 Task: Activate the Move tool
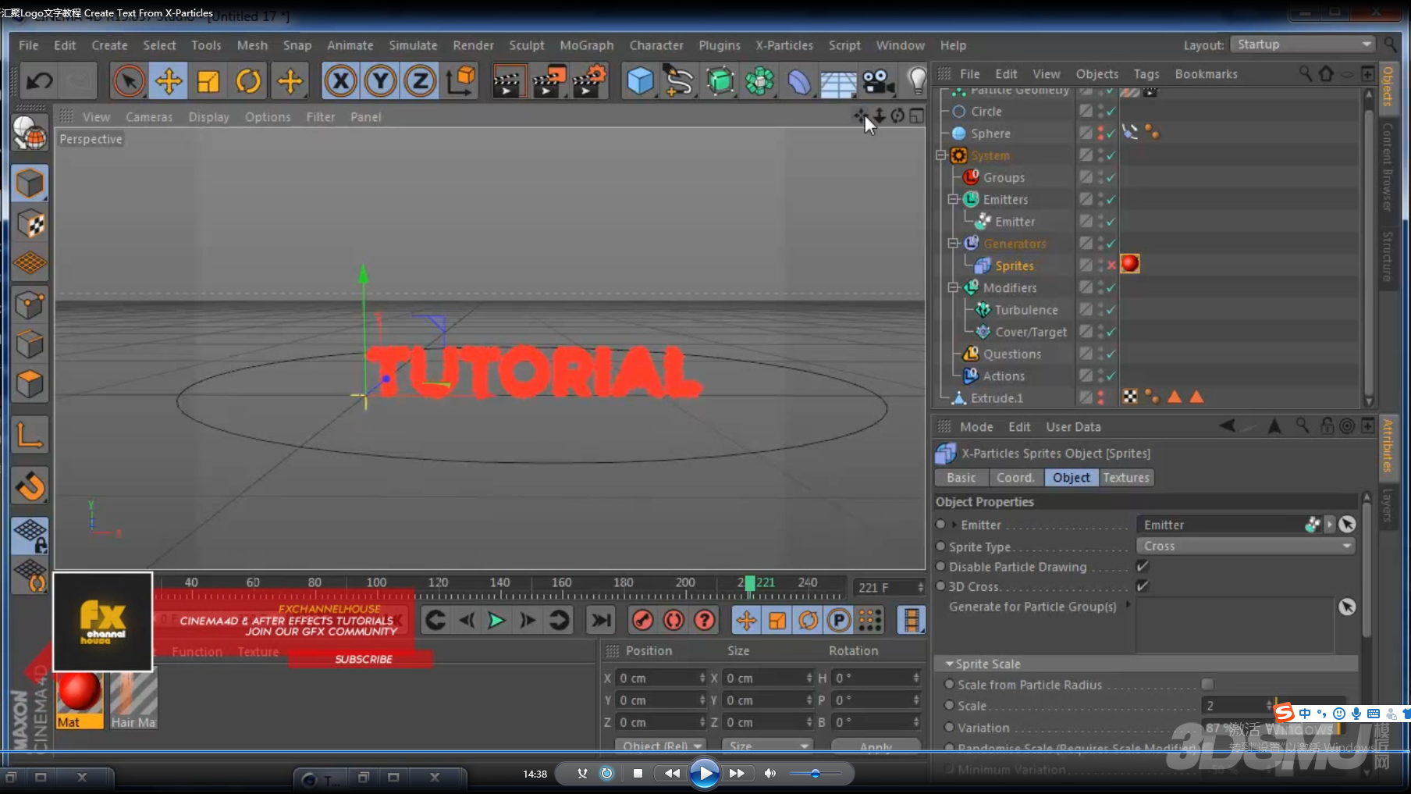(169, 81)
